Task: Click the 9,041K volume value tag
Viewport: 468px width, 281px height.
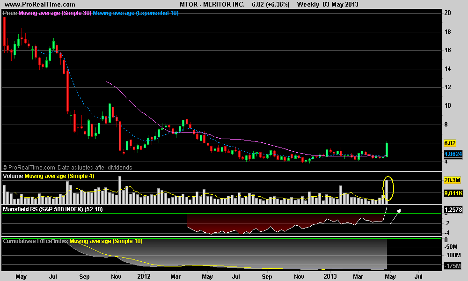Action: pos(452,192)
